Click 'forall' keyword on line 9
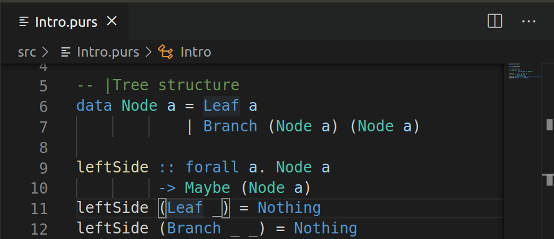554x239 pixels. 212,167
